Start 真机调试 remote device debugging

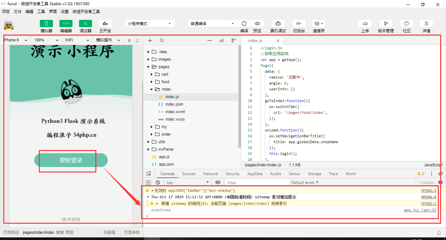click(278, 23)
